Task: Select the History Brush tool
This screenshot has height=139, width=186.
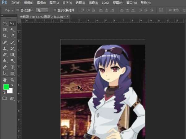Action: click(12, 48)
